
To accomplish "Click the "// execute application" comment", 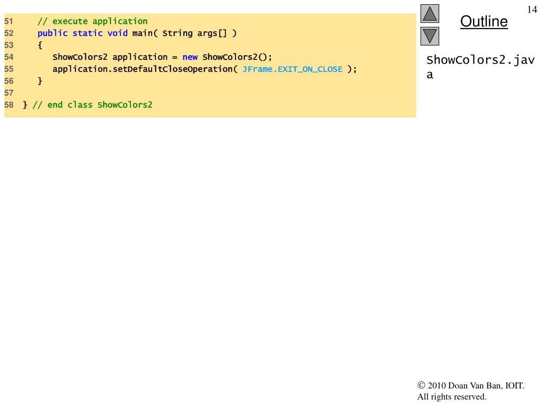I will pyautogui.click(x=92, y=22).
